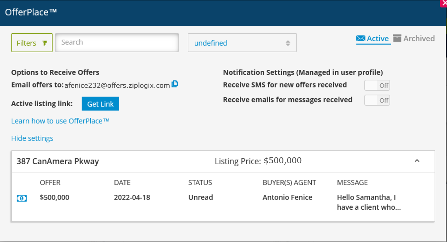Click the Get Link button
Viewport: 447px width, 242px height.
tap(100, 103)
